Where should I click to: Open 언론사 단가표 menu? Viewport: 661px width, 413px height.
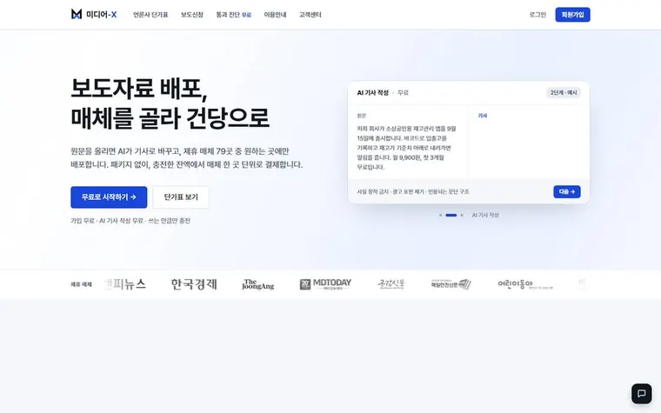[150, 15]
